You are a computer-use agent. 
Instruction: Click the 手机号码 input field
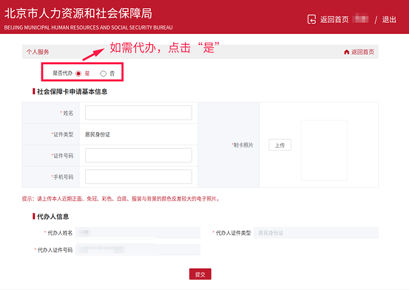[x=139, y=177]
